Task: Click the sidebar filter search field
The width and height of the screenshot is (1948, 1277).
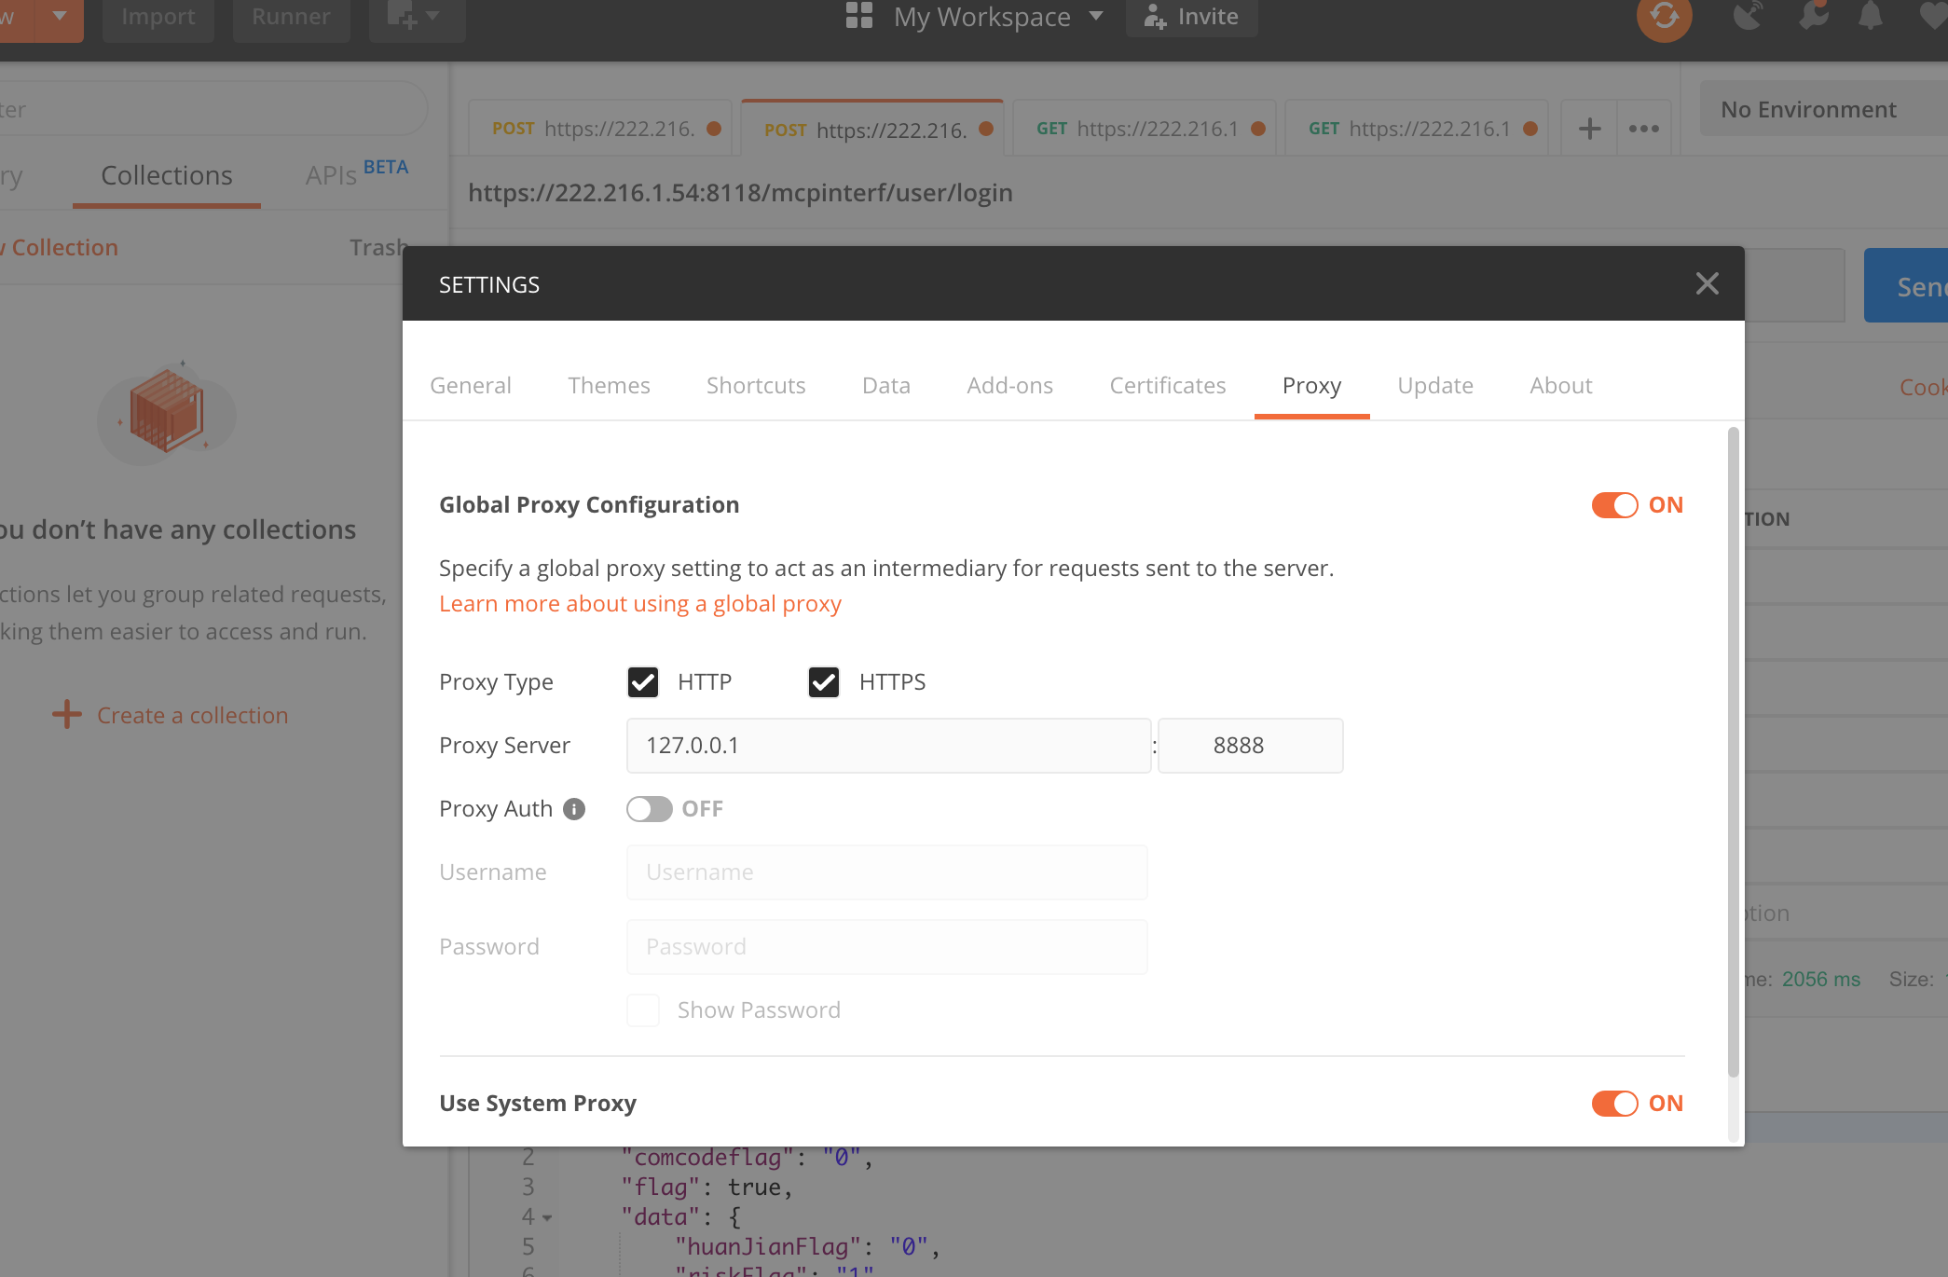Action: pos(213,109)
